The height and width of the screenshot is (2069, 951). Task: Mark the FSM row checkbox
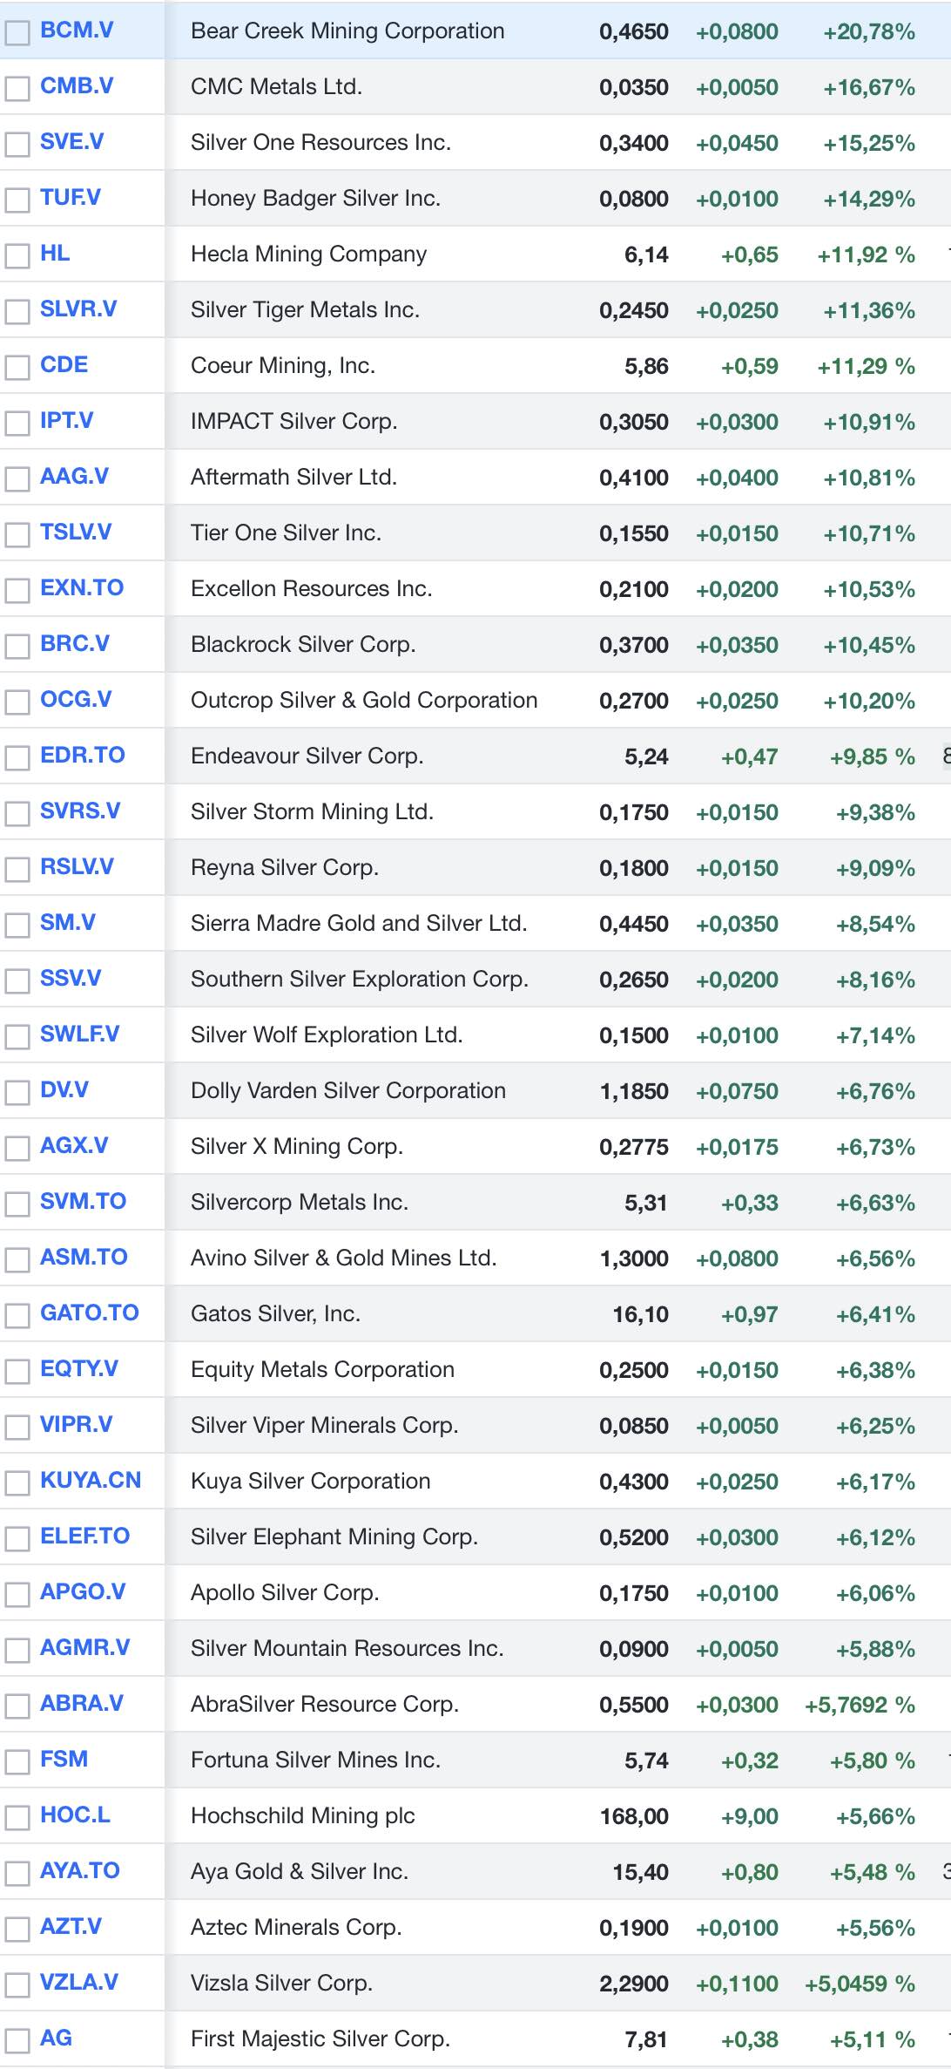pos(17,1762)
